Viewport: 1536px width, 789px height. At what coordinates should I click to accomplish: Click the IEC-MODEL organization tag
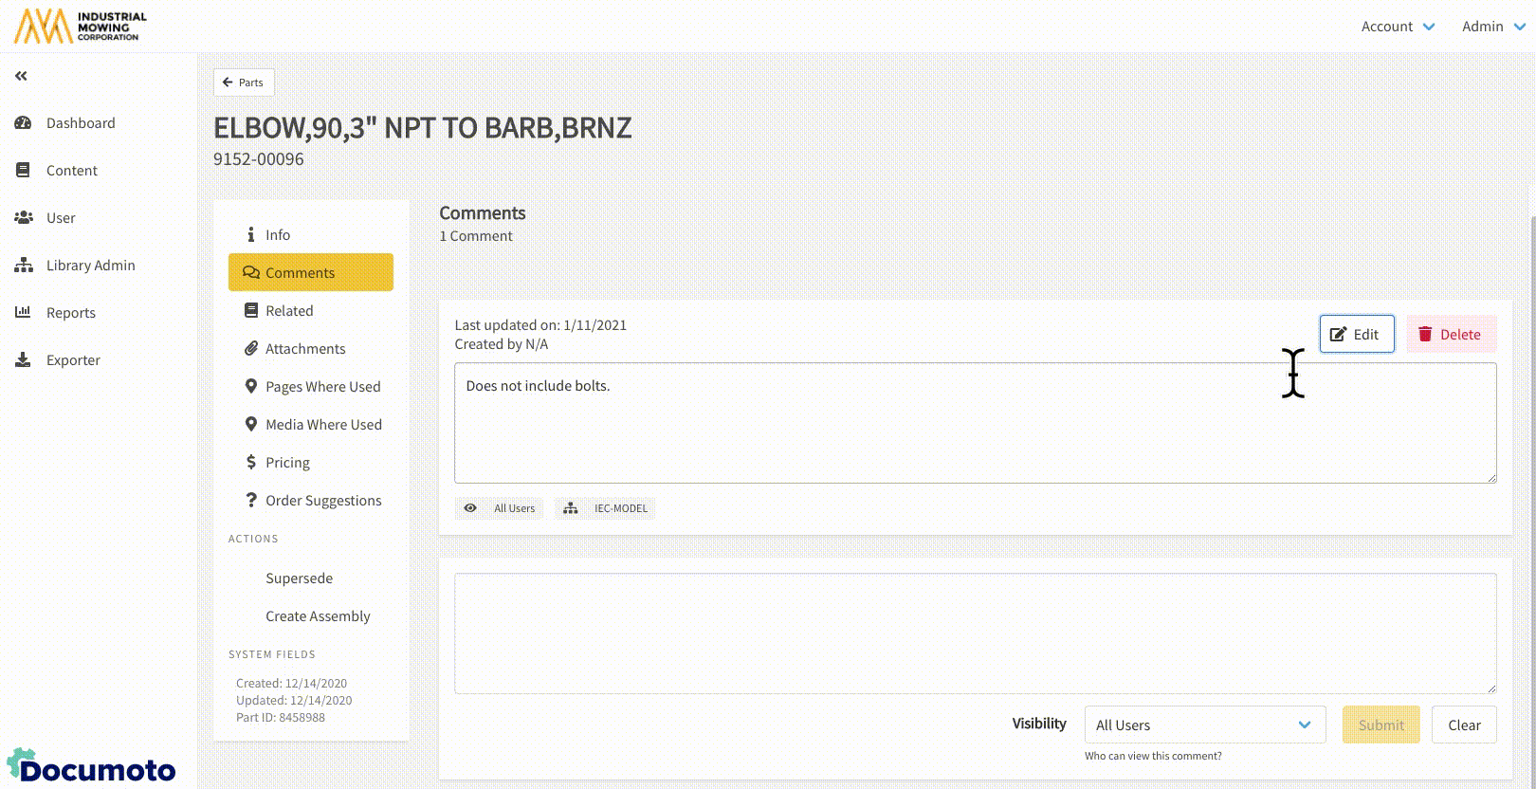606,508
